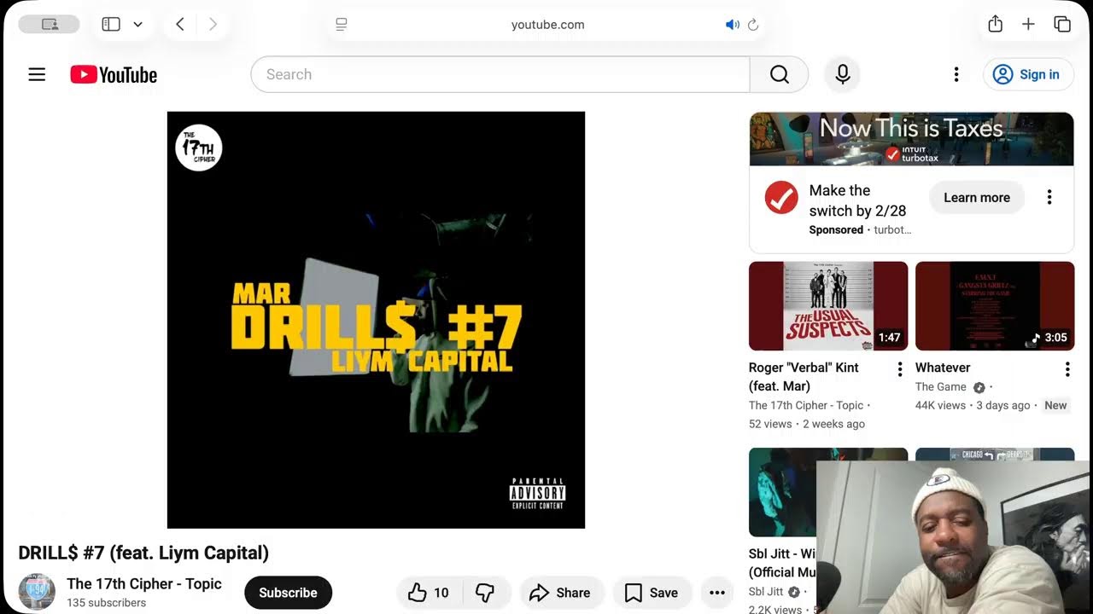The height and width of the screenshot is (614, 1093).
Task: Go forward to the next page
Action: [213, 25]
